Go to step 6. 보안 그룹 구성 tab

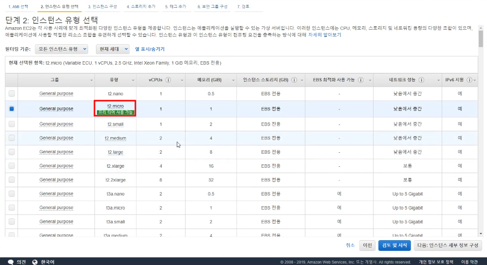pyautogui.click(x=212, y=6)
